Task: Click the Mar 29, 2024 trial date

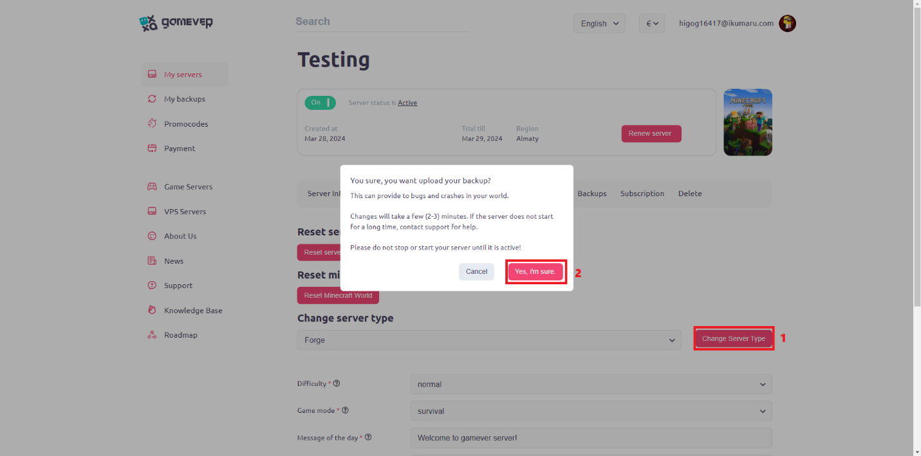Action: pyautogui.click(x=482, y=139)
